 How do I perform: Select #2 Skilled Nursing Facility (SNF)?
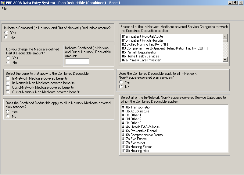pos(172,44)
